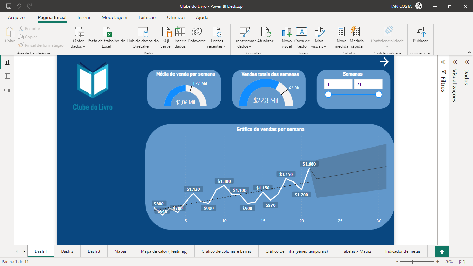Switch to Table view in left sidebar
This screenshot has height=266, width=473.
tap(7, 76)
